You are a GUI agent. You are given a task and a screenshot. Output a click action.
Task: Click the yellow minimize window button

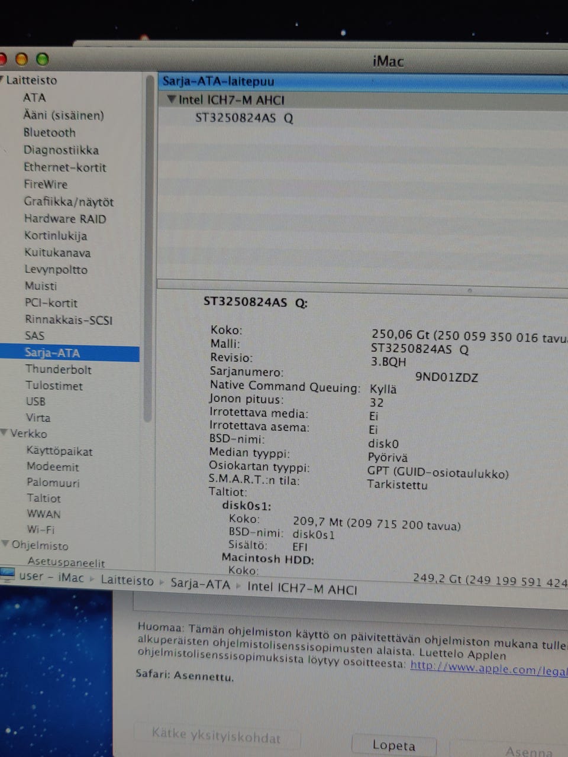coord(21,59)
